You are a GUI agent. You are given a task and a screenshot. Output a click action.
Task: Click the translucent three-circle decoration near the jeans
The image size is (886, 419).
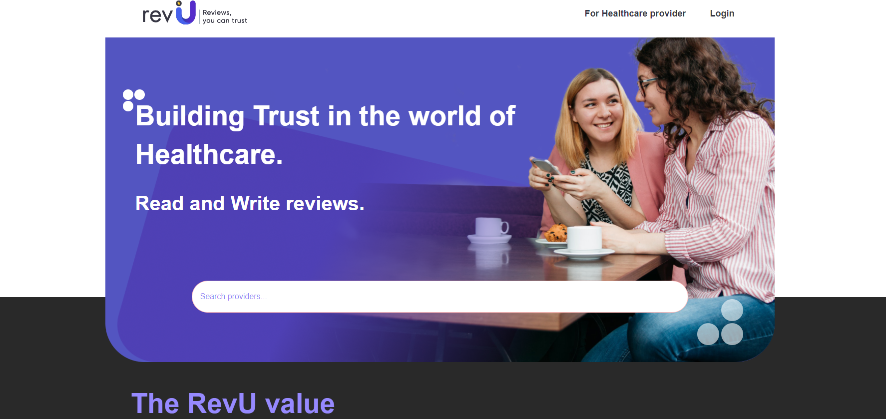click(x=720, y=322)
